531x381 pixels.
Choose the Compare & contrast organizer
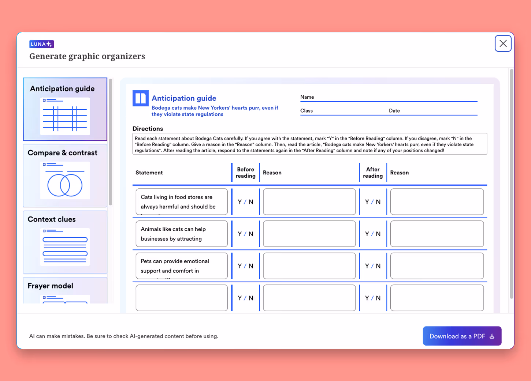[65, 176]
